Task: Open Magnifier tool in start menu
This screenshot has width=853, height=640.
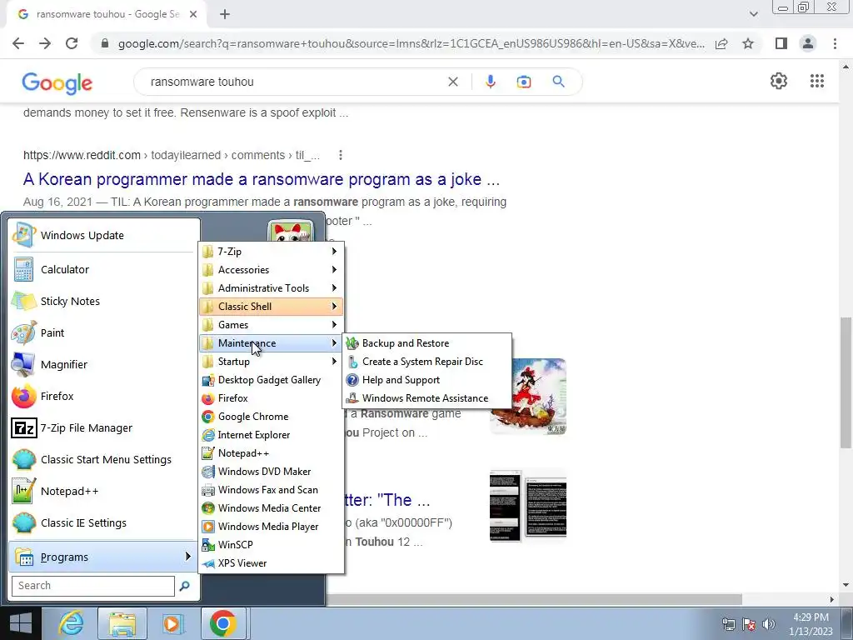Action: 103,364
